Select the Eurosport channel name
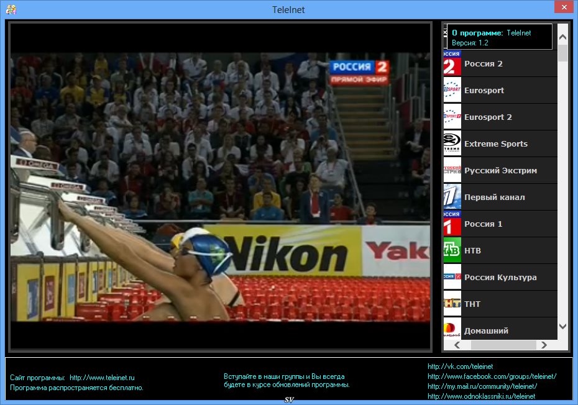Image resolution: width=578 pixels, height=405 pixels. tap(484, 90)
